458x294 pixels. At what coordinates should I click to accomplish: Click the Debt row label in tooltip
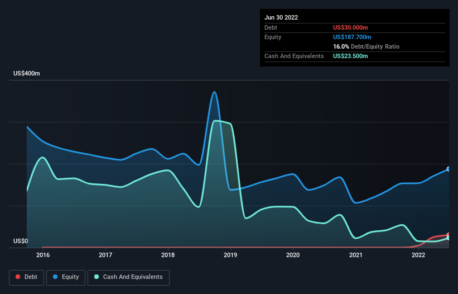click(x=271, y=27)
